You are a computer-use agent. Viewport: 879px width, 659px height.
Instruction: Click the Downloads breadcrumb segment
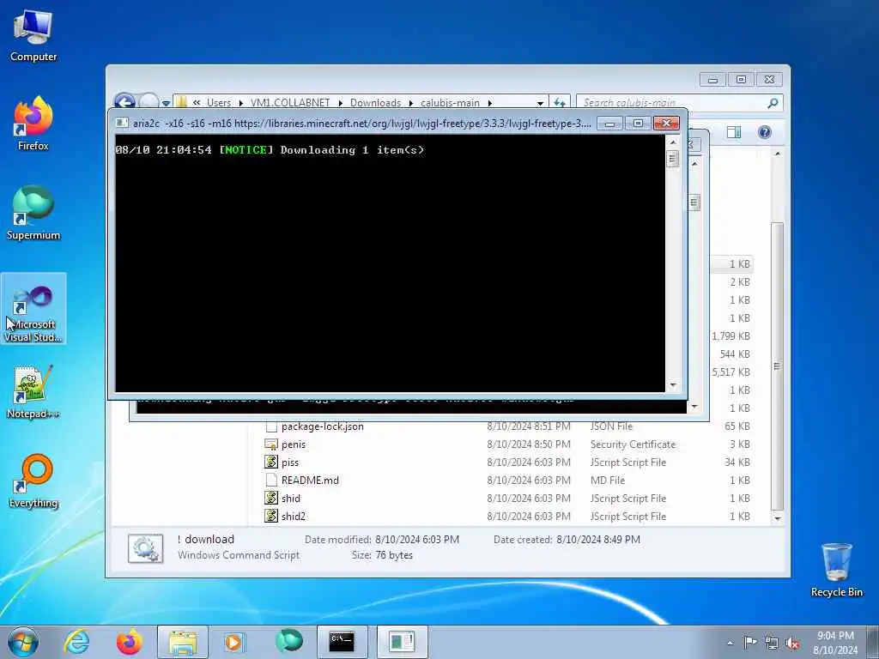click(x=376, y=103)
